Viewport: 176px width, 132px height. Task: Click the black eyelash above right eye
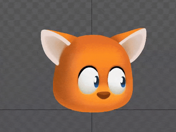pos(116,68)
